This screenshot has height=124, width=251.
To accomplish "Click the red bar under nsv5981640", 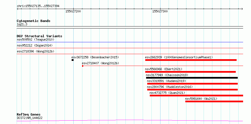I will pyautogui.click(x=214, y=101).
